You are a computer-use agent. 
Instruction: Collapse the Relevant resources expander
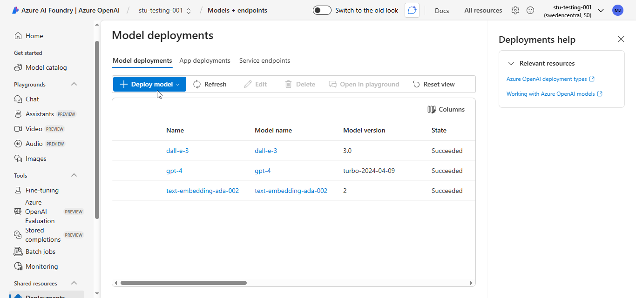(511, 63)
